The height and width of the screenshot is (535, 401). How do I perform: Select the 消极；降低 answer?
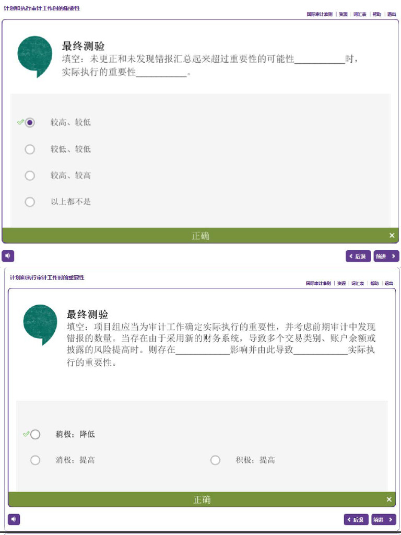pos(35,434)
